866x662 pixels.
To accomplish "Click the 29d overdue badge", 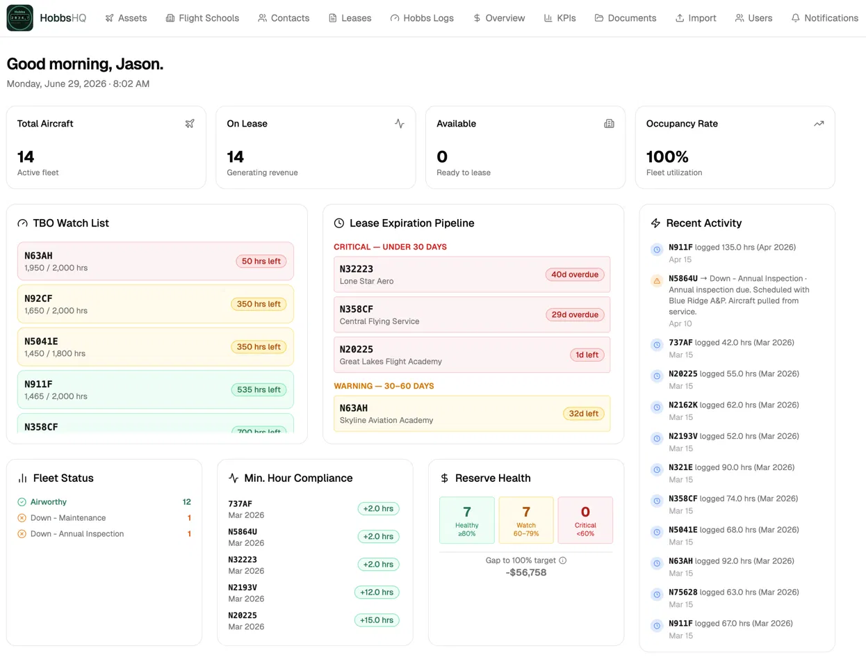I will 575,315.
